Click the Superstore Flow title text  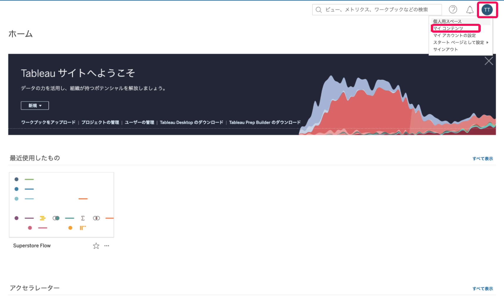[32, 245]
